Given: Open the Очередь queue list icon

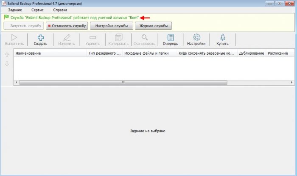Looking at the screenshot, I should [x=170, y=38].
